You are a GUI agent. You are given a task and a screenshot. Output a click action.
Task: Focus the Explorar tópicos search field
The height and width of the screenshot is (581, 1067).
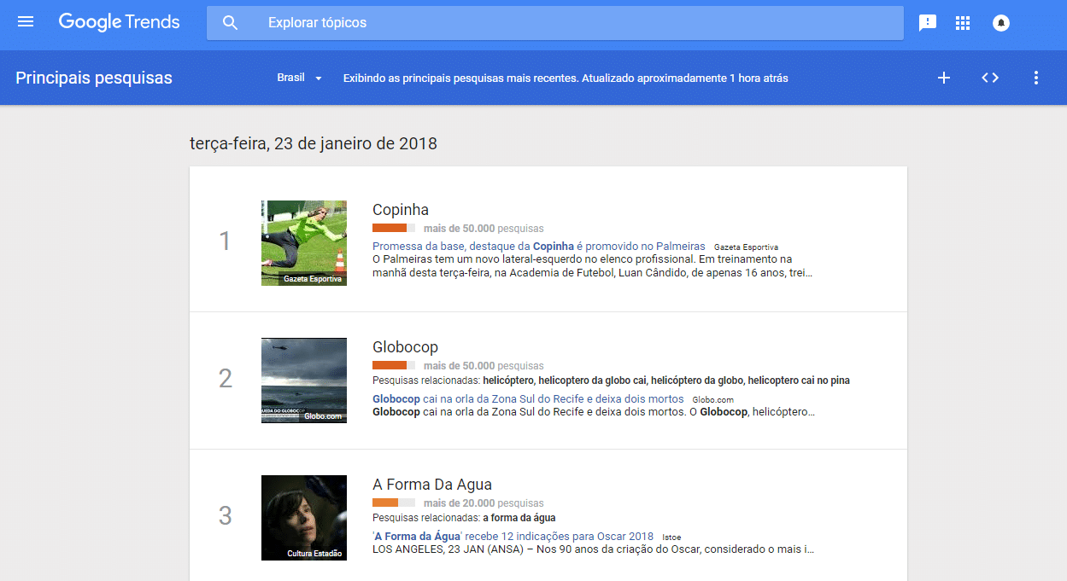[555, 23]
